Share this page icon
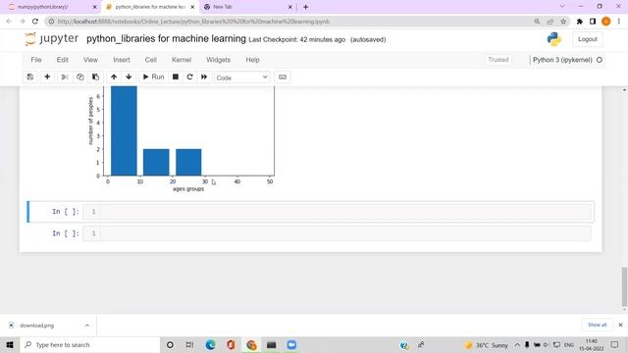 [550, 22]
